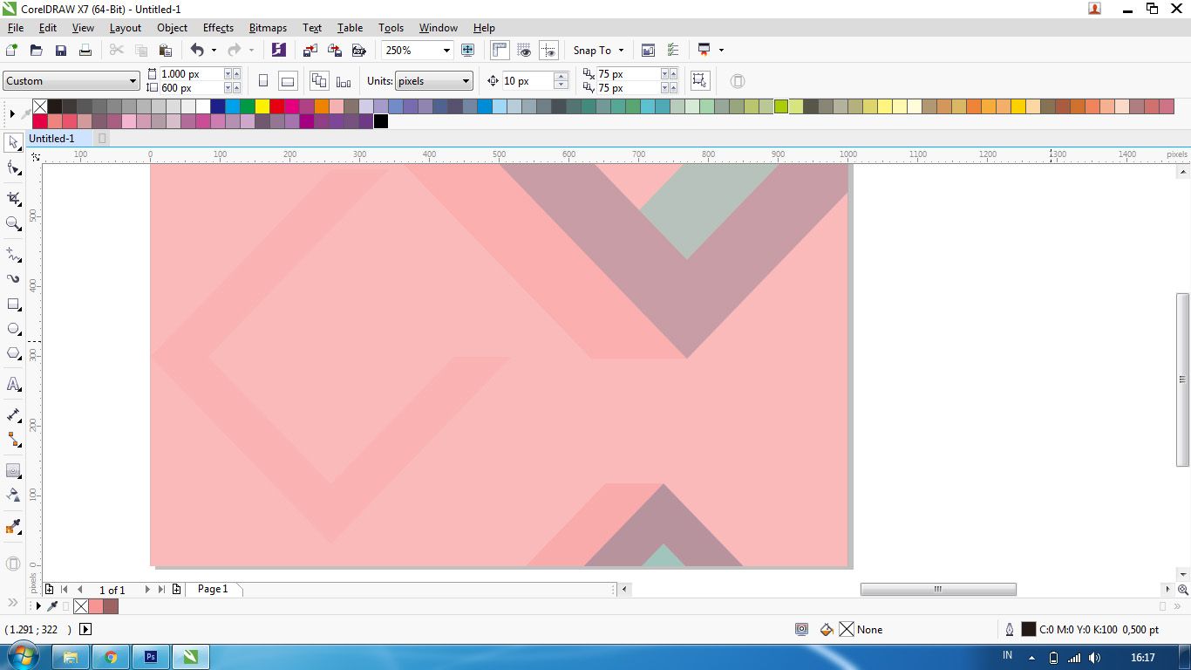The image size is (1191, 670).
Task: Toggle show rulers
Action: (x=500, y=51)
